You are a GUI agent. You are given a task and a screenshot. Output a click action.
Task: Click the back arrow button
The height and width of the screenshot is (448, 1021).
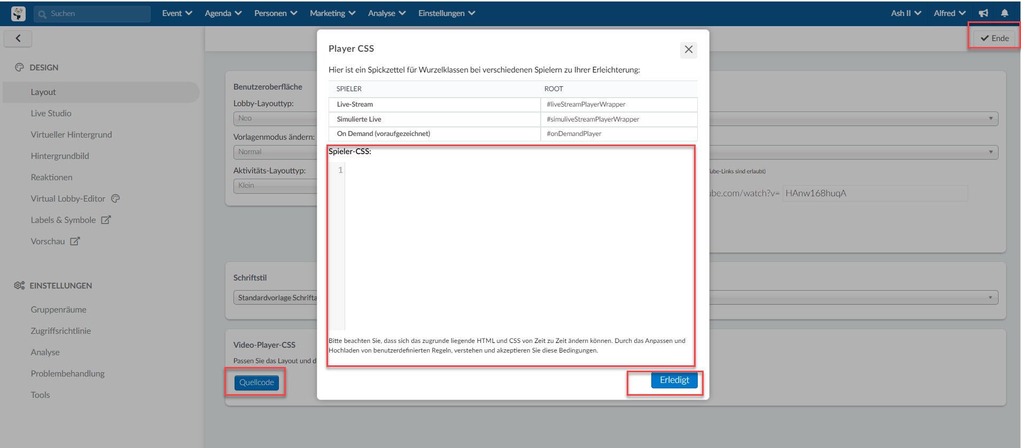18,38
